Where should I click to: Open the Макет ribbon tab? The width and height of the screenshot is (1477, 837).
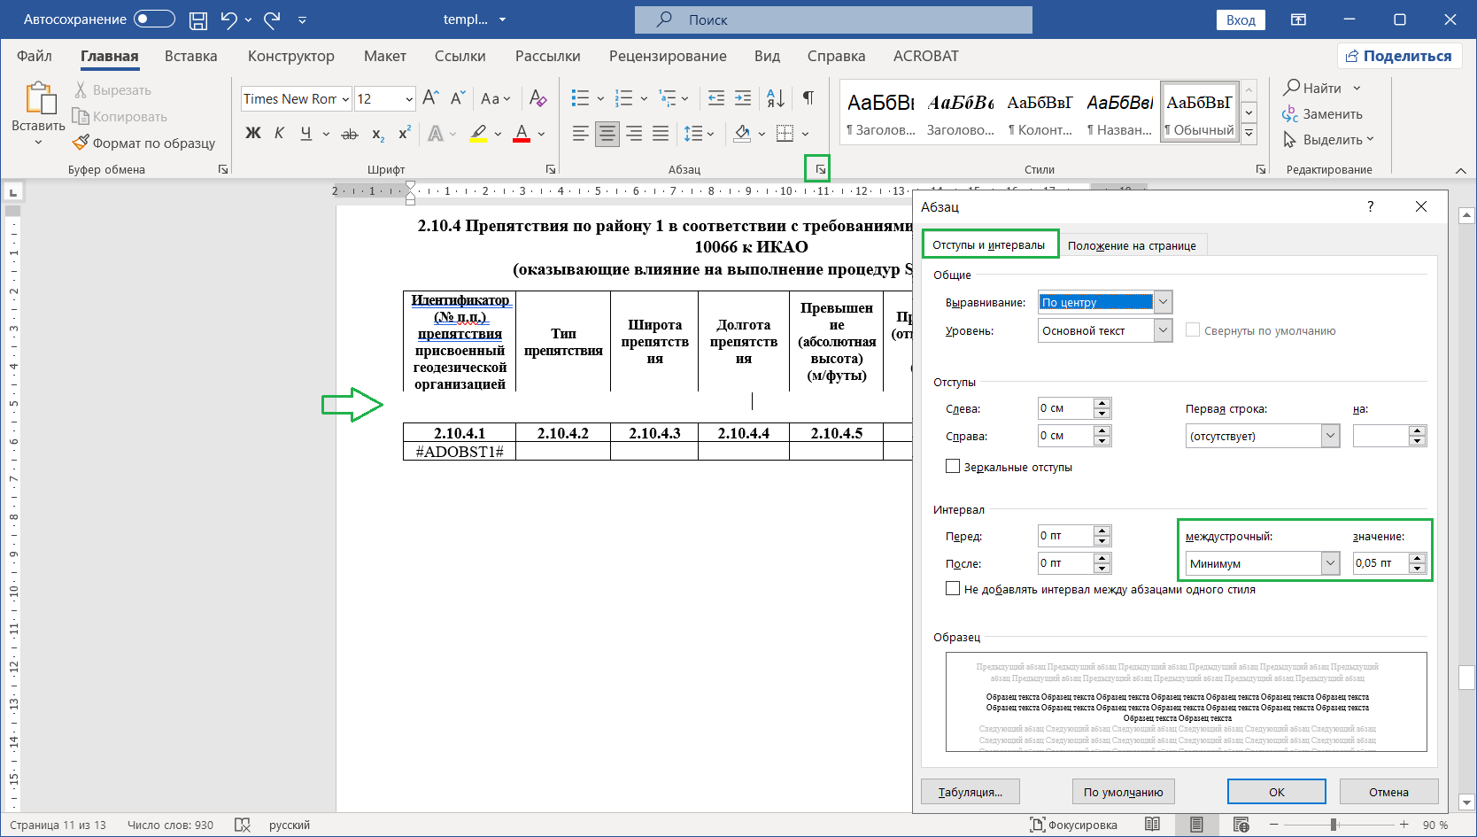pos(384,56)
